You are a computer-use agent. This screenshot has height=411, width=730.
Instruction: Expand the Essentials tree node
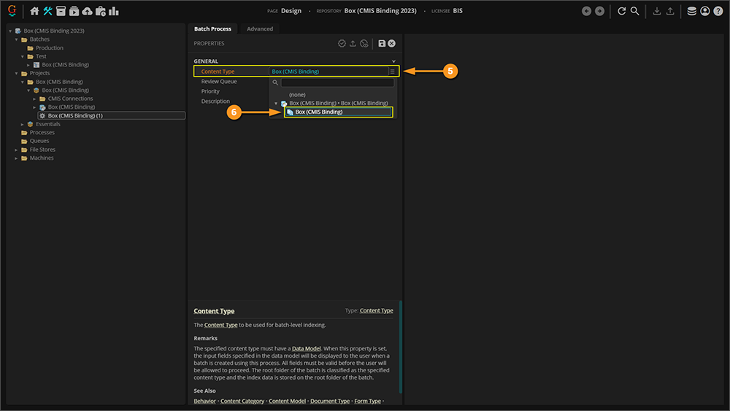click(x=23, y=124)
